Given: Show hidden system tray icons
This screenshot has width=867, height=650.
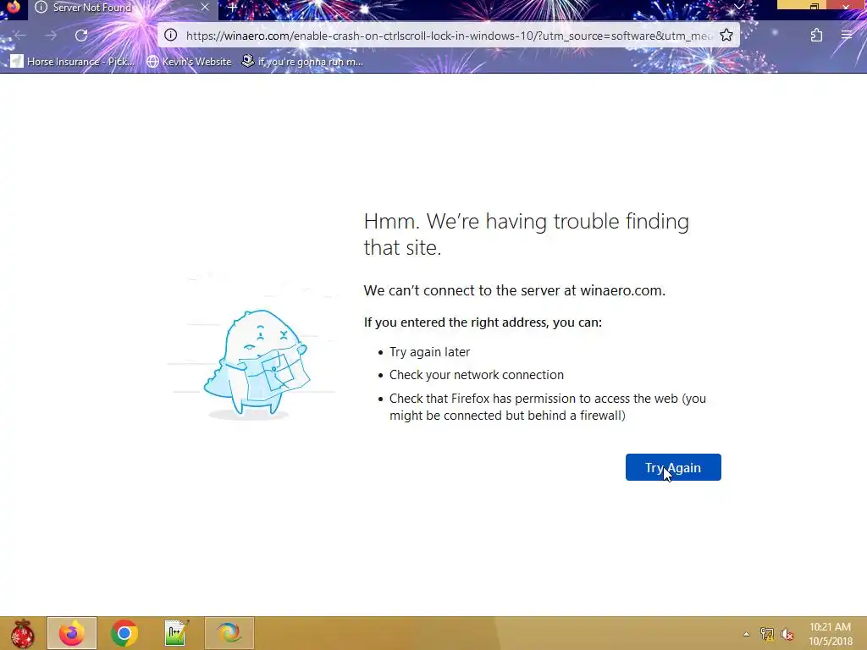Looking at the screenshot, I should 746,634.
